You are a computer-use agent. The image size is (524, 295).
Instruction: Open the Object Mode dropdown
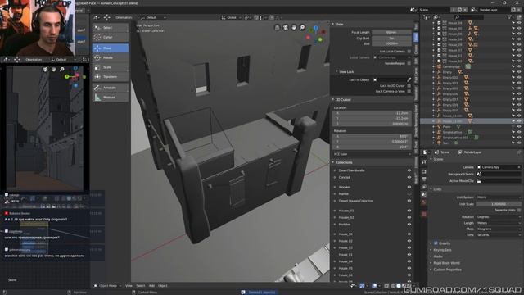(x=107, y=286)
